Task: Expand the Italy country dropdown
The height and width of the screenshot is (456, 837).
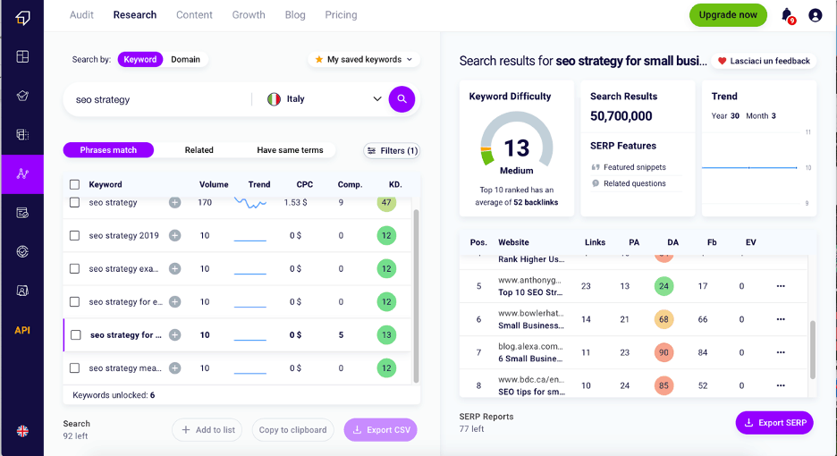Action: (376, 99)
